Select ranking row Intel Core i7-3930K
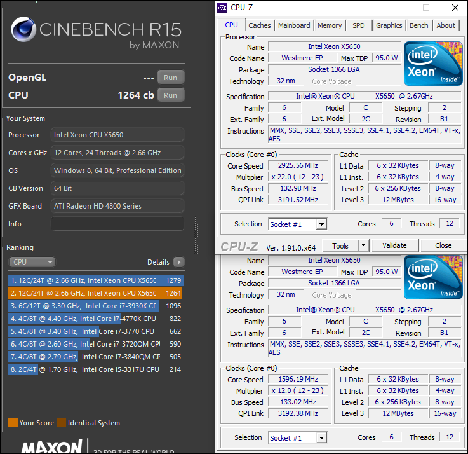 (x=96, y=306)
